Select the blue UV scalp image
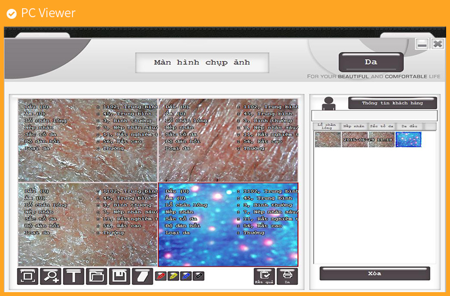This screenshot has height=296, width=450. [x=228, y=225]
